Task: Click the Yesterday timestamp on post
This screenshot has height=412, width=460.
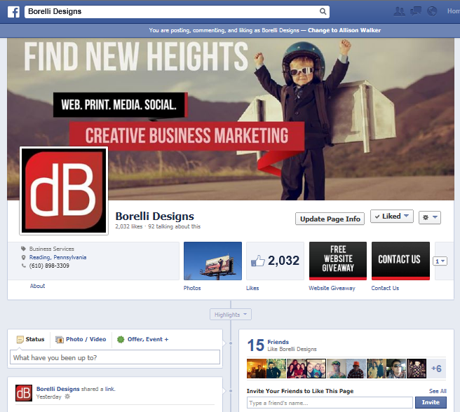Action: click(48, 397)
